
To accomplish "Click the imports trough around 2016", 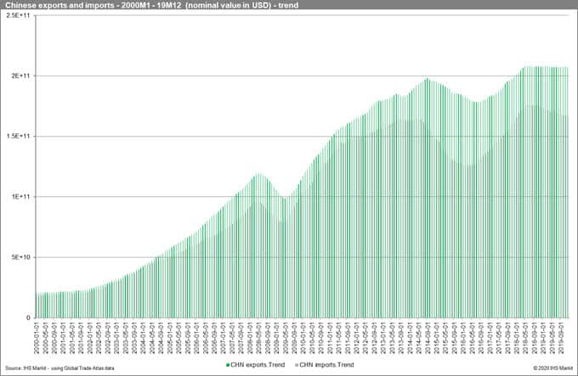I will (467, 166).
